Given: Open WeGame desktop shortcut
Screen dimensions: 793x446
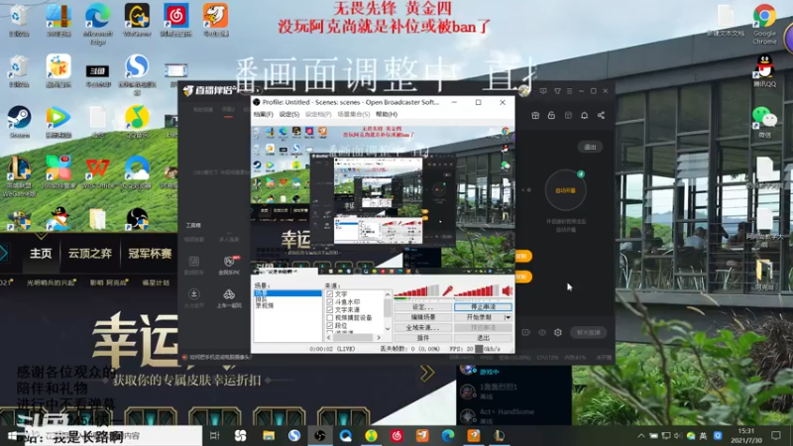Looking at the screenshot, I should (137, 20).
